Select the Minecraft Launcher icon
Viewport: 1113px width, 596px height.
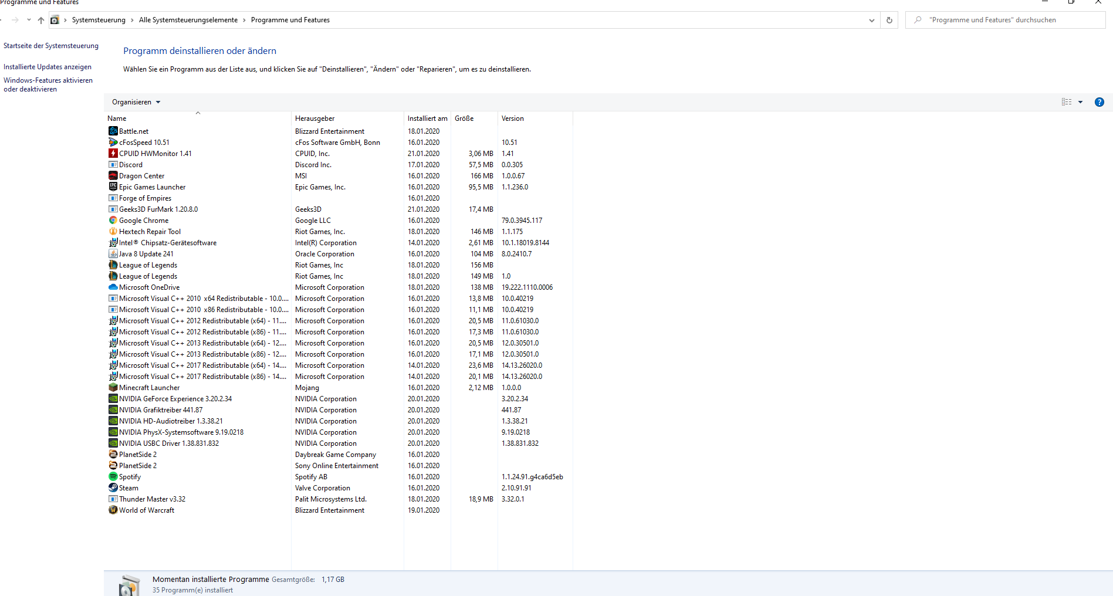[113, 387]
